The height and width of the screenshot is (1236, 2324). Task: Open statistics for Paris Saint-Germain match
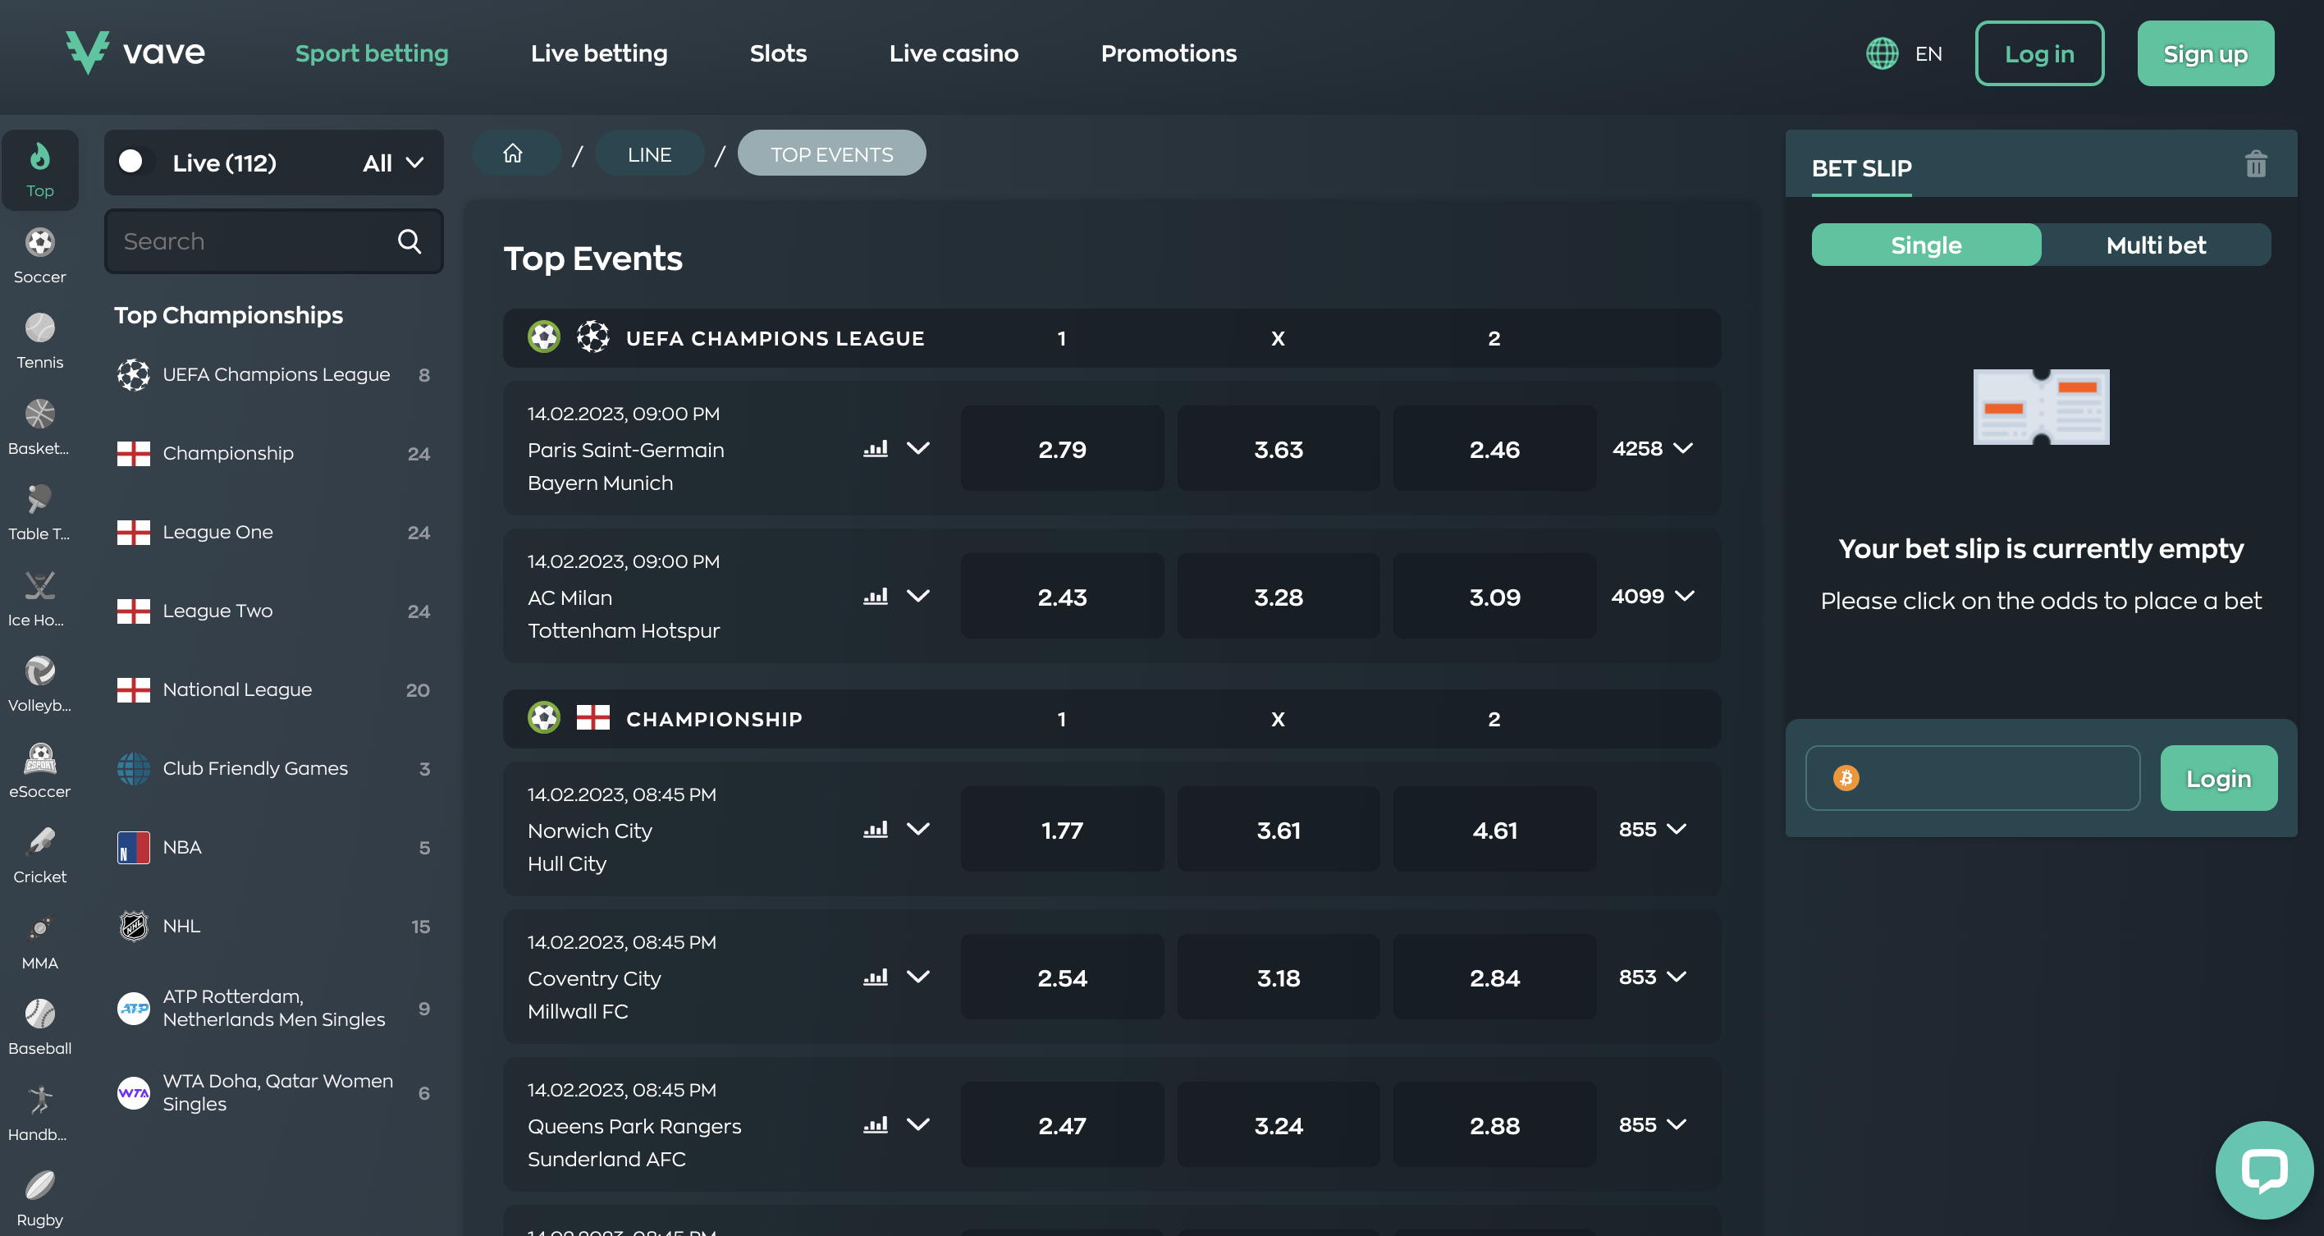(x=875, y=448)
